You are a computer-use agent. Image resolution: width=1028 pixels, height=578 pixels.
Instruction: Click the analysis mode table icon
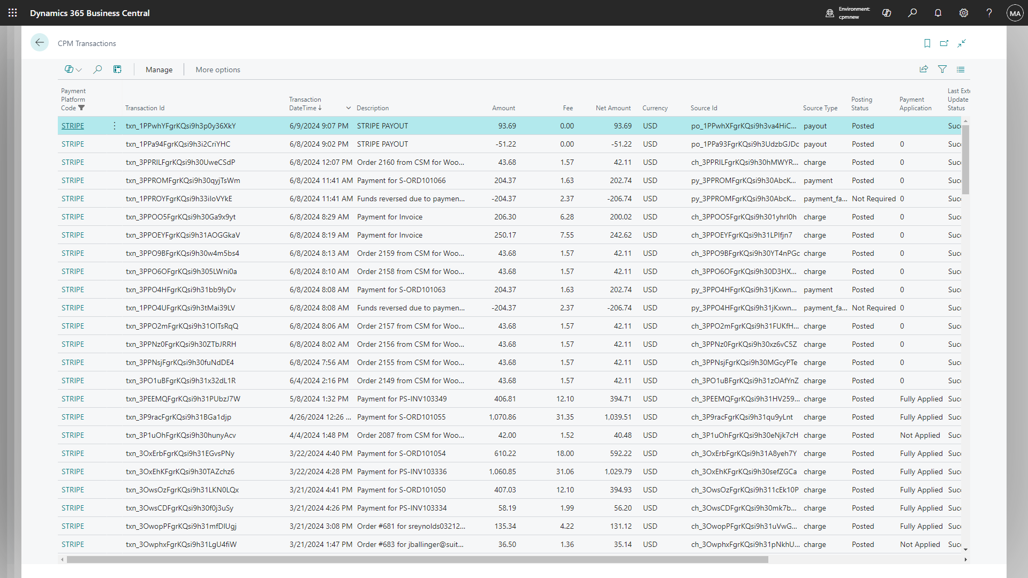pyautogui.click(x=117, y=70)
